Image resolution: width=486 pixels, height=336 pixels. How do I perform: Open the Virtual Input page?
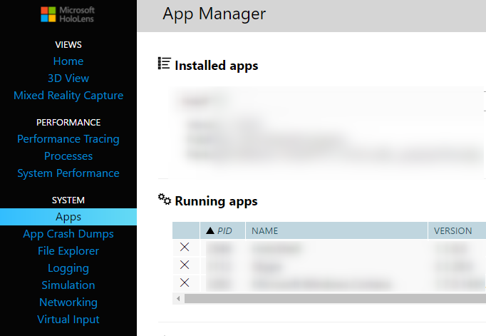pyautogui.click(x=68, y=320)
